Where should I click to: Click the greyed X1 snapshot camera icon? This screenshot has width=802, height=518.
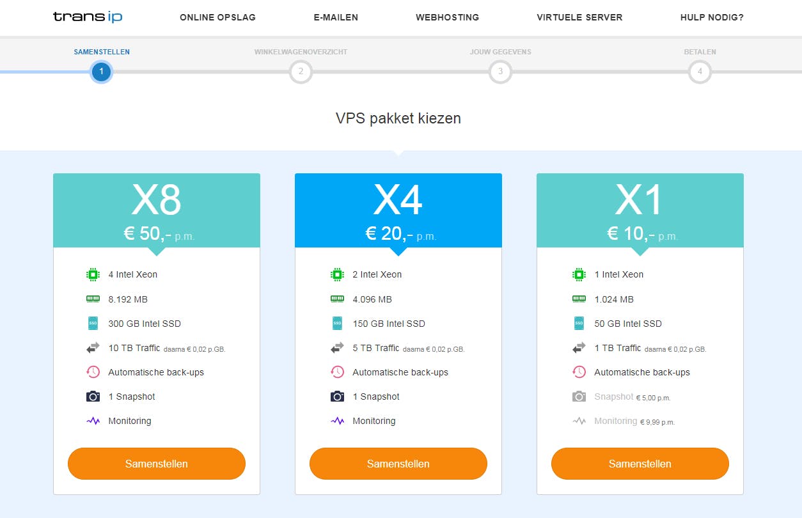pos(579,396)
